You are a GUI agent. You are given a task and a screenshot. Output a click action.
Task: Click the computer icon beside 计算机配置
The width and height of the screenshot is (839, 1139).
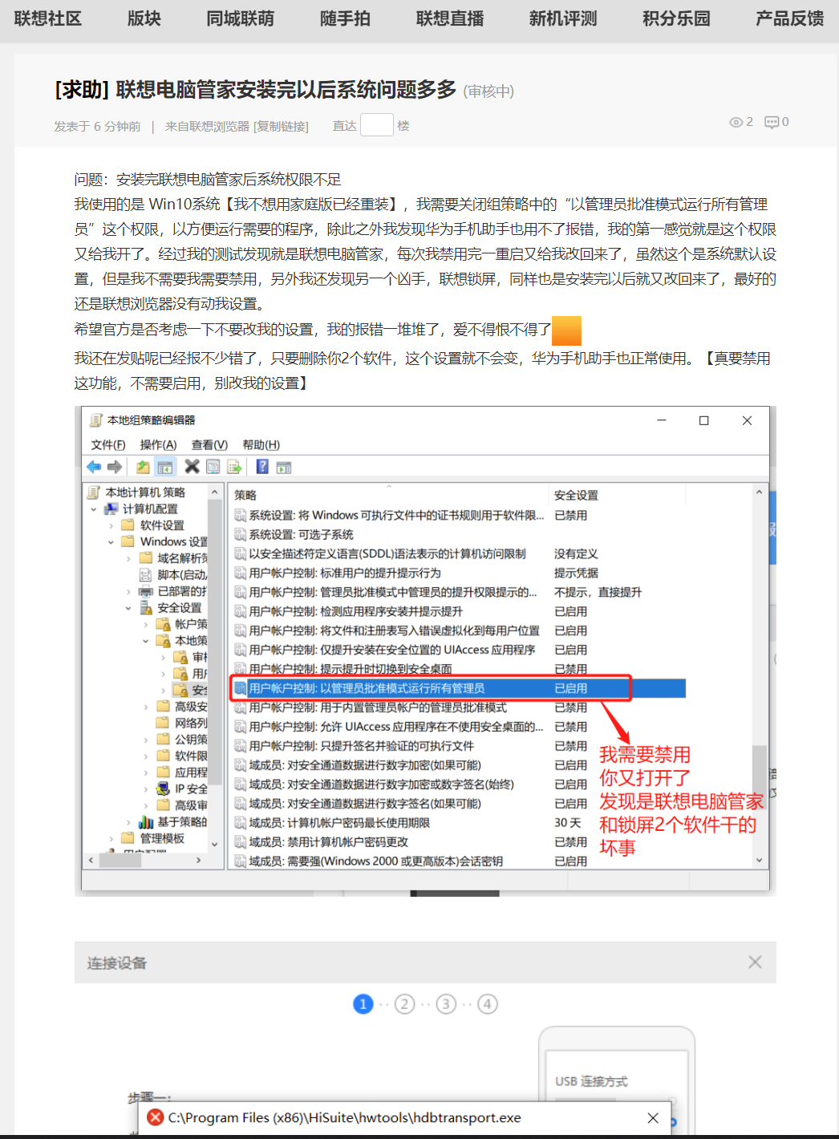(x=111, y=509)
